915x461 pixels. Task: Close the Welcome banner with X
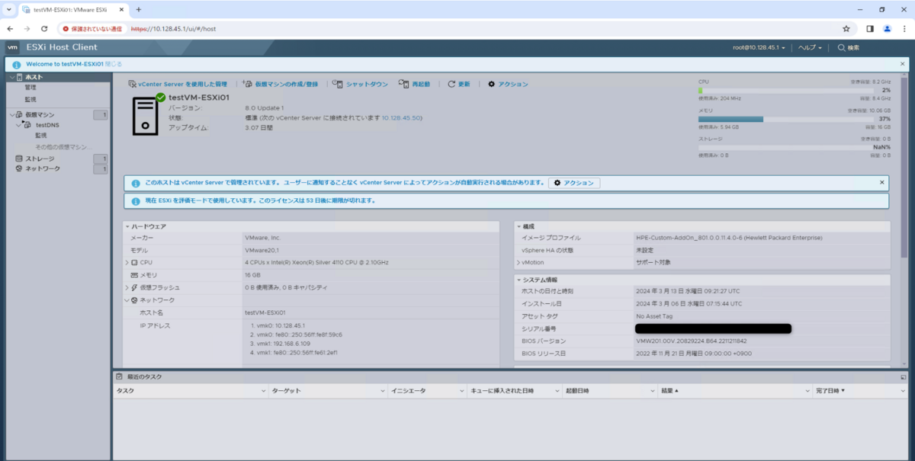903,65
